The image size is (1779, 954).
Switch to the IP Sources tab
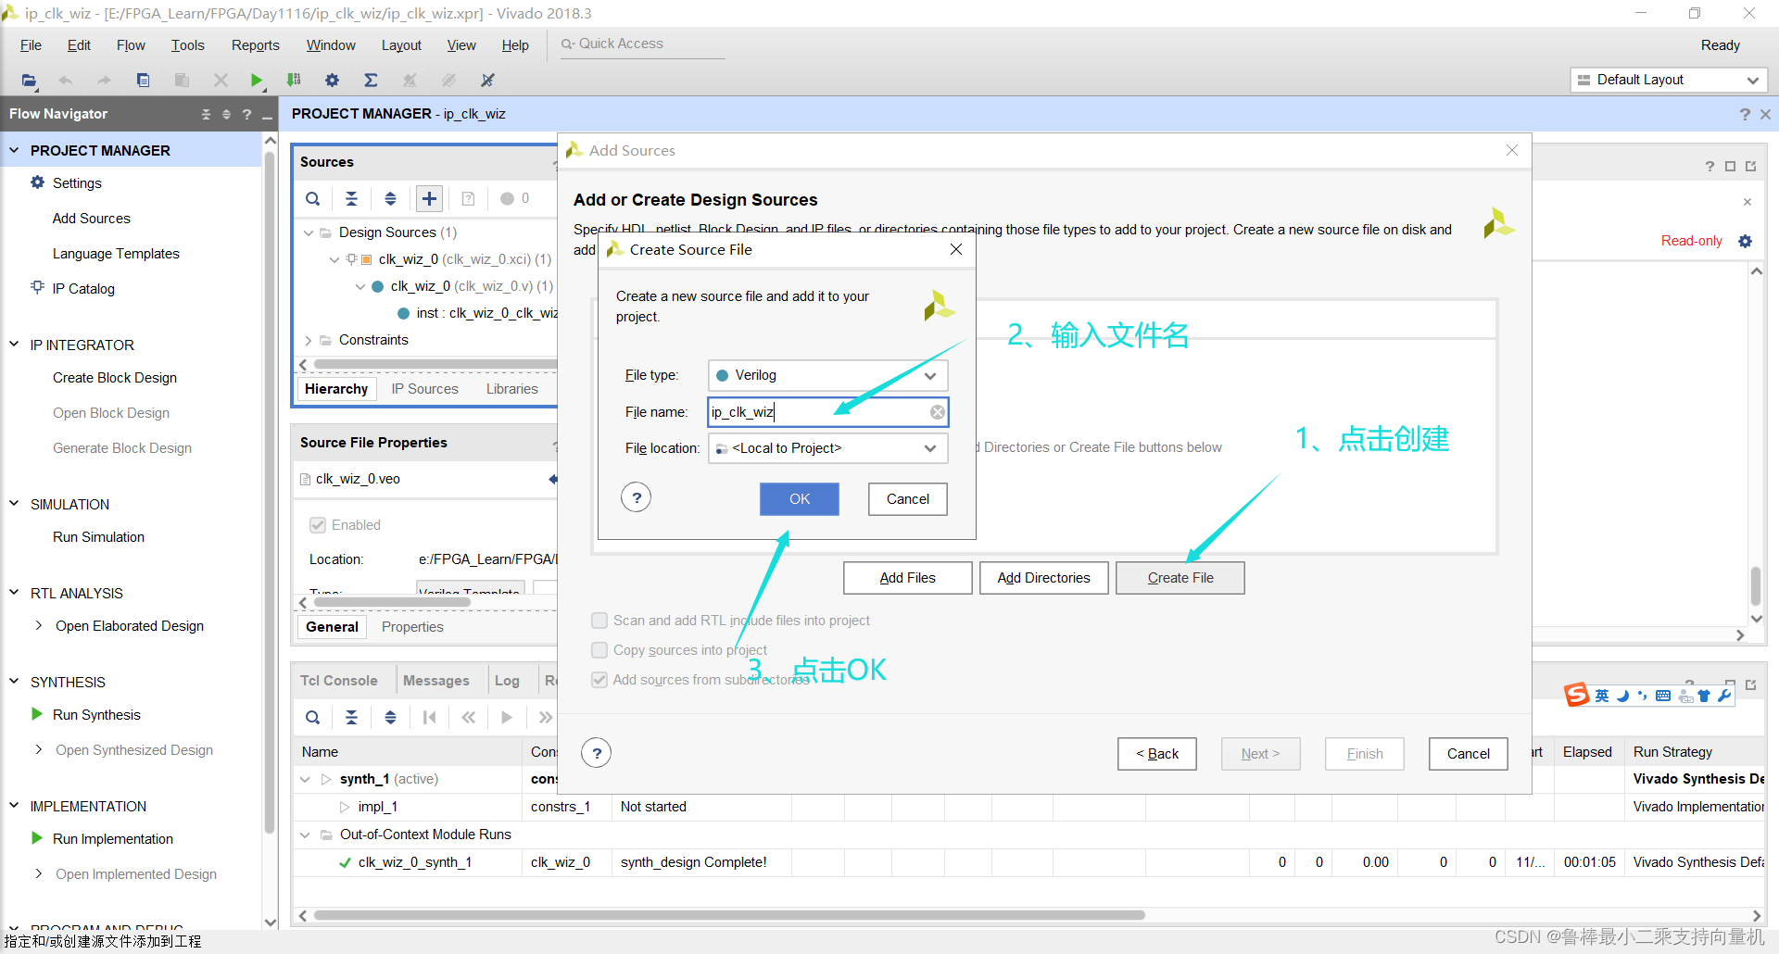424,389
